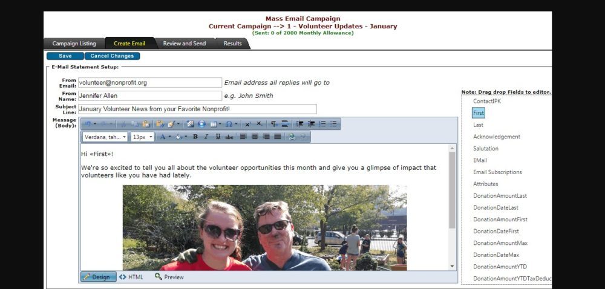Open the Omega special symbol dropdown
Viewport: 605px width, 289px height.
point(231,124)
